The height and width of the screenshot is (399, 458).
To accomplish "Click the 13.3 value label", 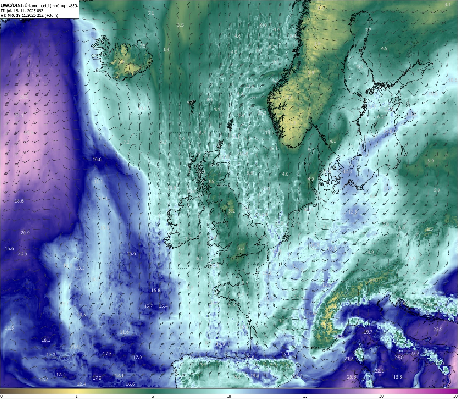I will [x=80, y=268].
